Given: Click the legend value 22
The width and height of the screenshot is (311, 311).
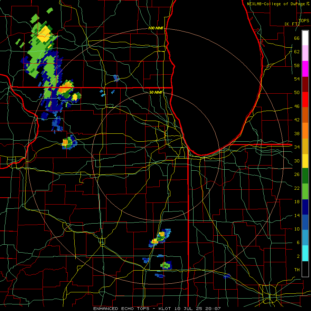Looking at the screenshot, I should (297, 188).
